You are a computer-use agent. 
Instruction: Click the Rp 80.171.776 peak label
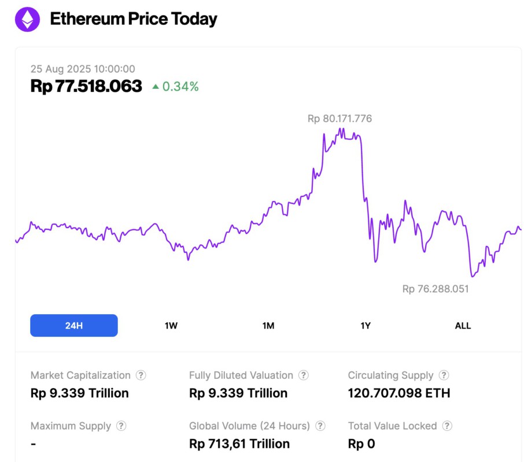click(x=340, y=118)
